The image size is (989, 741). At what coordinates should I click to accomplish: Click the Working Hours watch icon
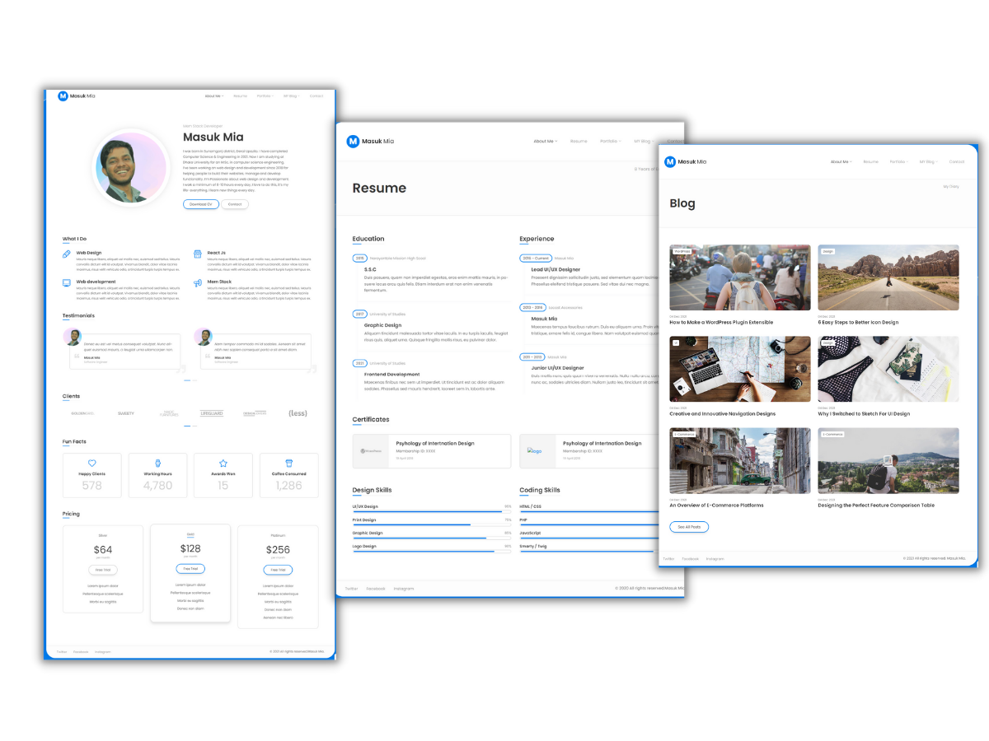pos(157,464)
